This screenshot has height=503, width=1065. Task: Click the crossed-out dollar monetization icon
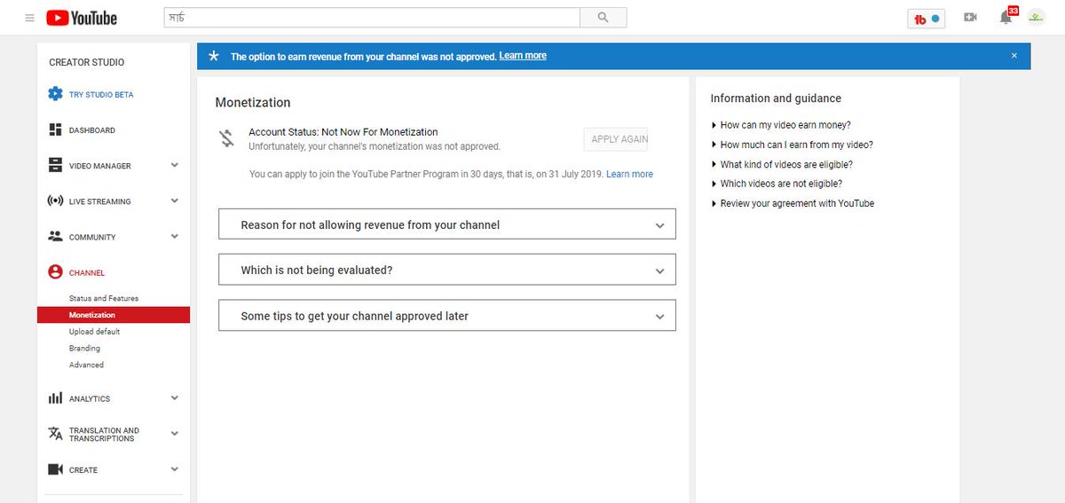(x=226, y=138)
